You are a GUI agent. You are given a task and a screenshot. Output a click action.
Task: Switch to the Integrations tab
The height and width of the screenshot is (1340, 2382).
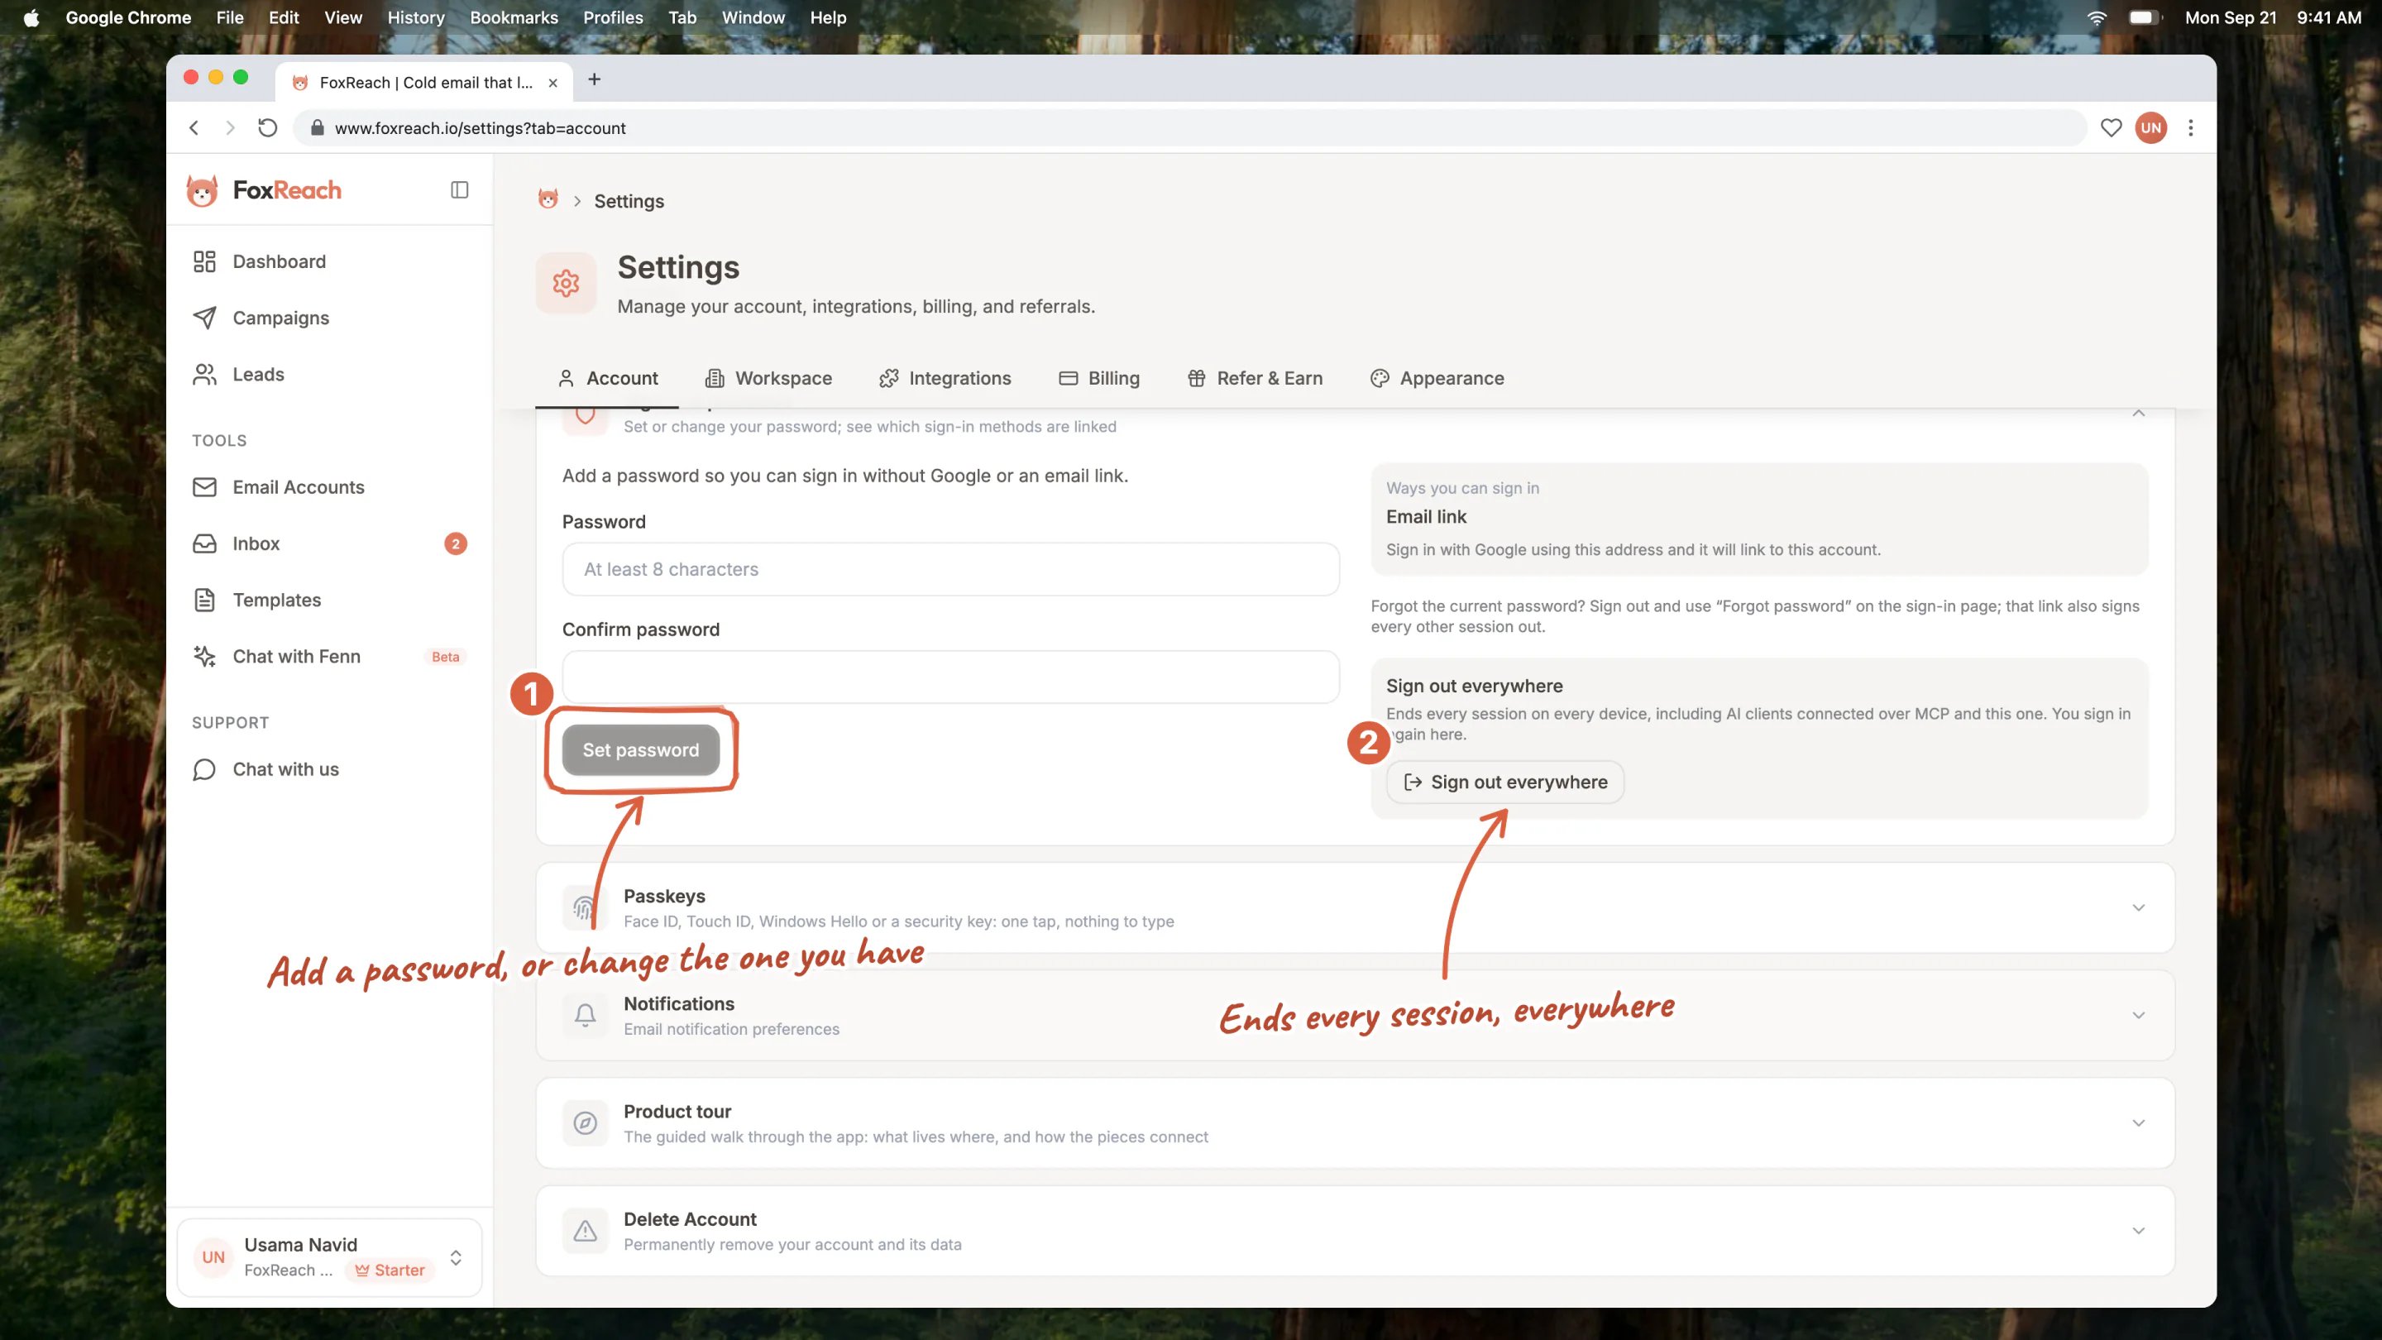pos(945,378)
